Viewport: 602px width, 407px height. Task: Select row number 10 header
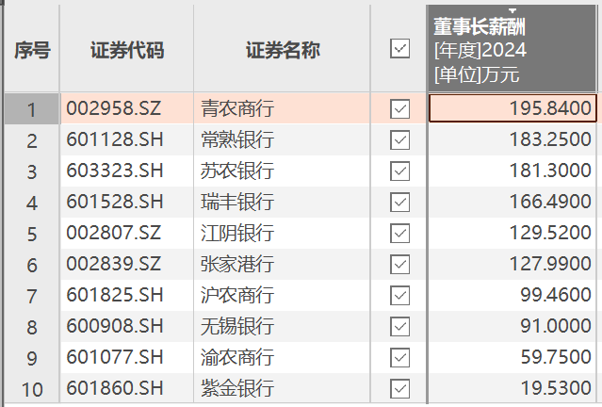point(31,388)
